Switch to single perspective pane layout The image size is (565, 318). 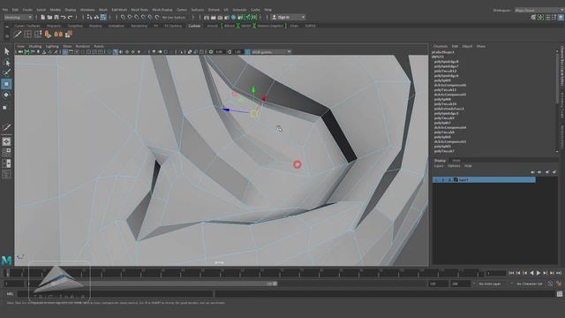(6, 141)
